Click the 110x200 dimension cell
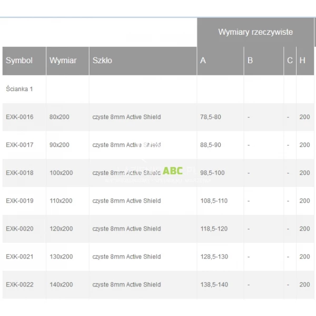 click(61, 201)
